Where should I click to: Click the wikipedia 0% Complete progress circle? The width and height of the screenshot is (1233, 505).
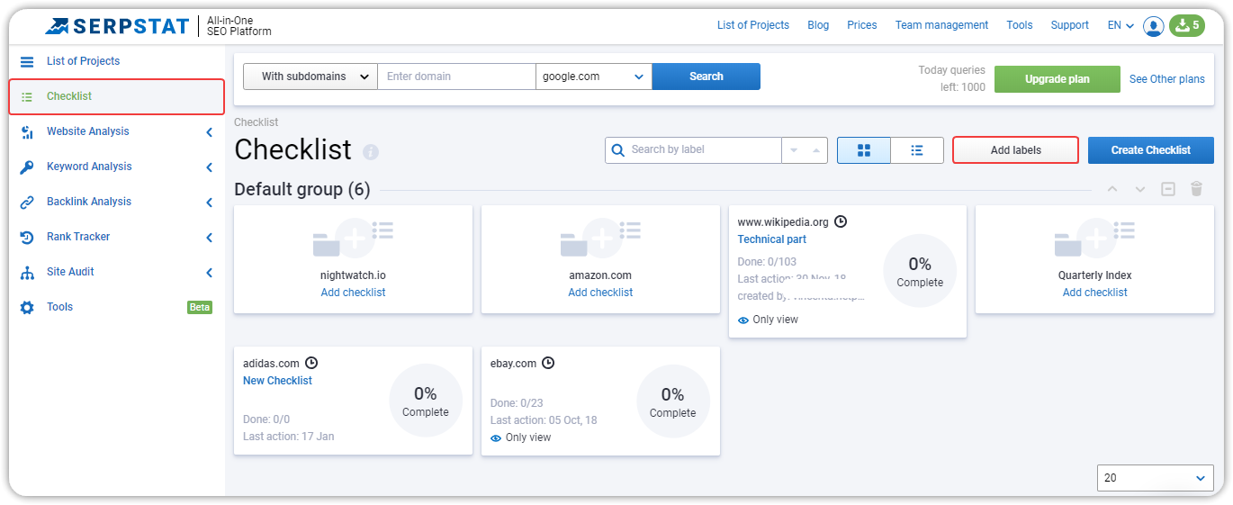(x=920, y=271)
